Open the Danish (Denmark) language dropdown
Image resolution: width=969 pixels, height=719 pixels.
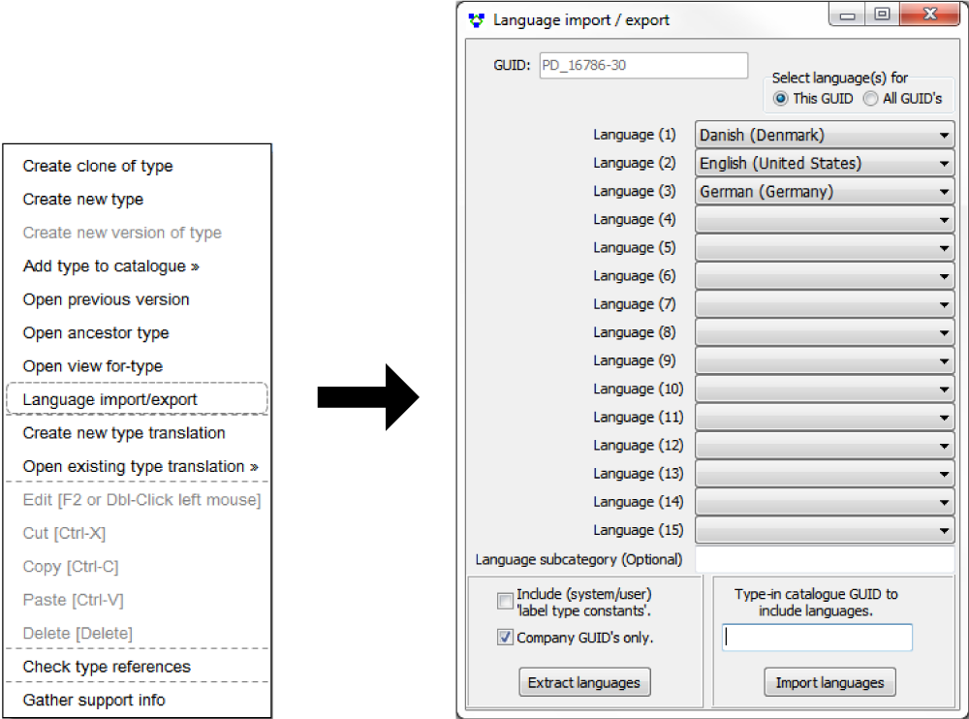coord(944,135)
